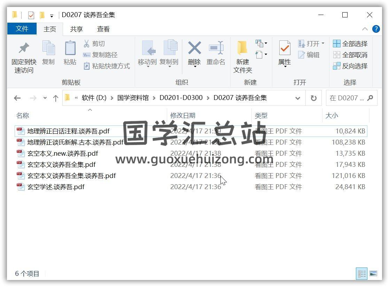Viewport: 389px width, 287px height.
Task: Click the Paste clipboard icon
Action: click(x=70, y=48)
